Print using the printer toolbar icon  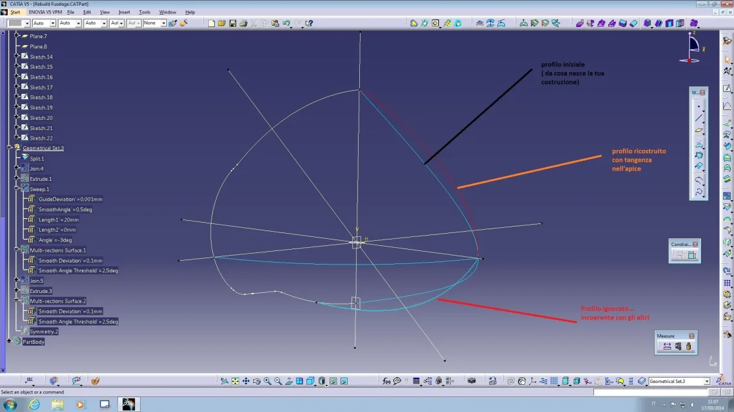[243, 23]
